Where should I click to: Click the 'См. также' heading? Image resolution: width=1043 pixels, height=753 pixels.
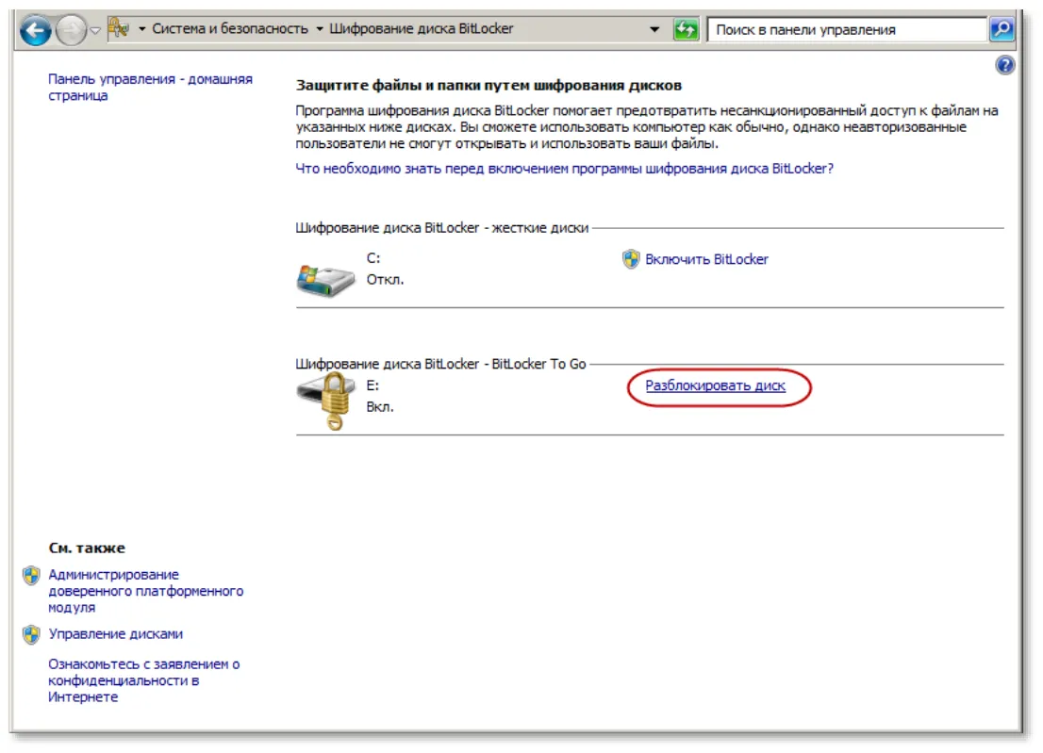tap(87, 548)
